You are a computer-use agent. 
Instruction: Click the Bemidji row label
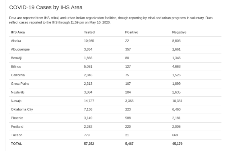click(17, 58)
